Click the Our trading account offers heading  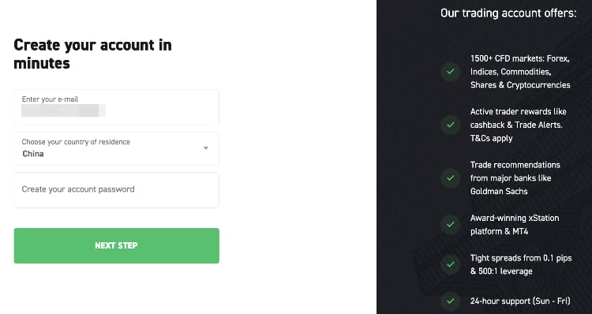(x=508, y=13)
